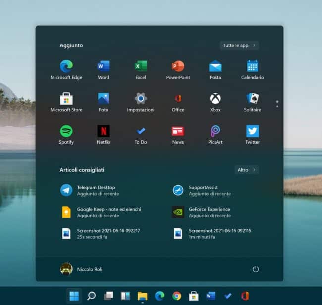Open Search from the taskbar
The image size is (322, 305).
click(91, 296)
